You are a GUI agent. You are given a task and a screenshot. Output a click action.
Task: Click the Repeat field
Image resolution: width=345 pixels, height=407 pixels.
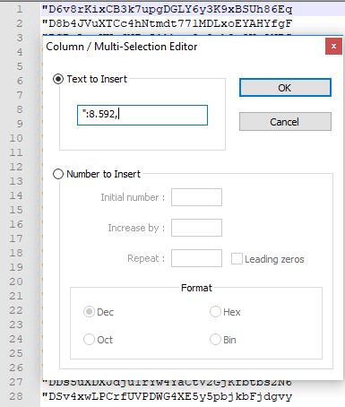click(x=196, y=258)
